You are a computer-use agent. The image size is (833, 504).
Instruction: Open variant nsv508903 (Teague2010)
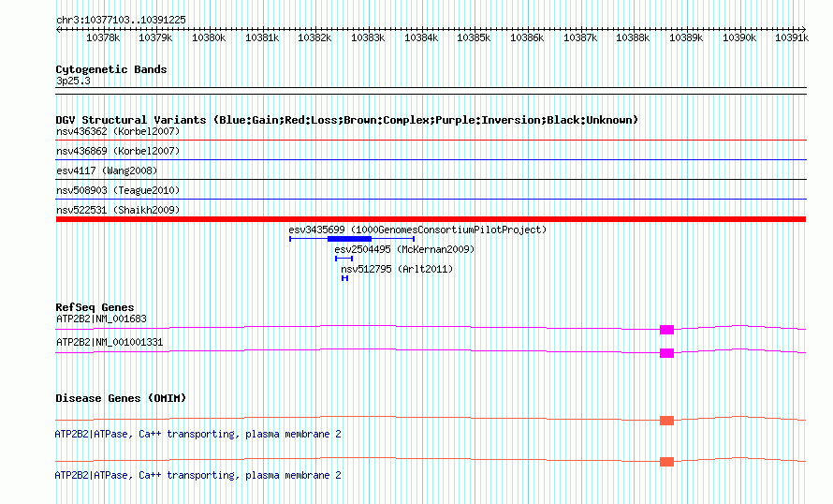click(118, 190)
